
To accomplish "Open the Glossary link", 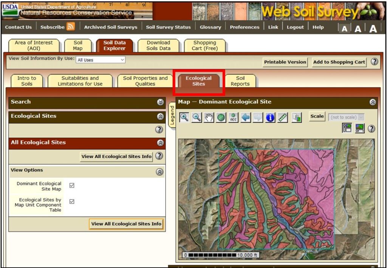I will pos(211,27).
